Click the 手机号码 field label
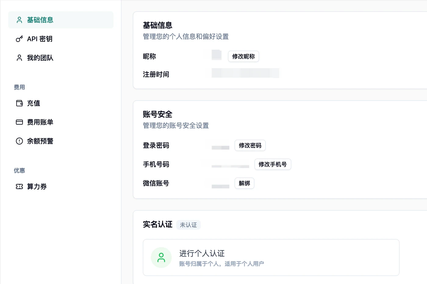The image size is (427, 284). pyautogui.click(x=156, y=164)
